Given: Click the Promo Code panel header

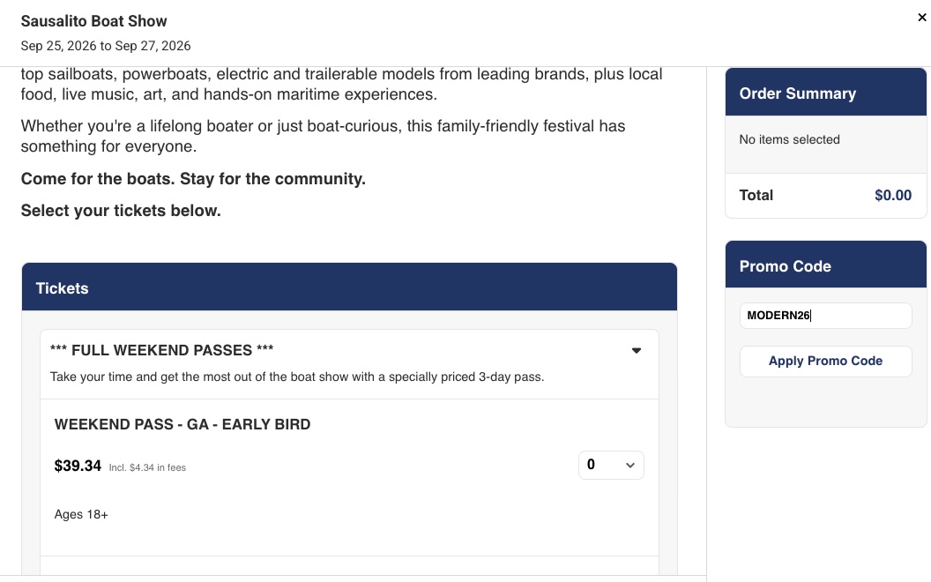Looking at the screenshot, I should coord(825,265).
